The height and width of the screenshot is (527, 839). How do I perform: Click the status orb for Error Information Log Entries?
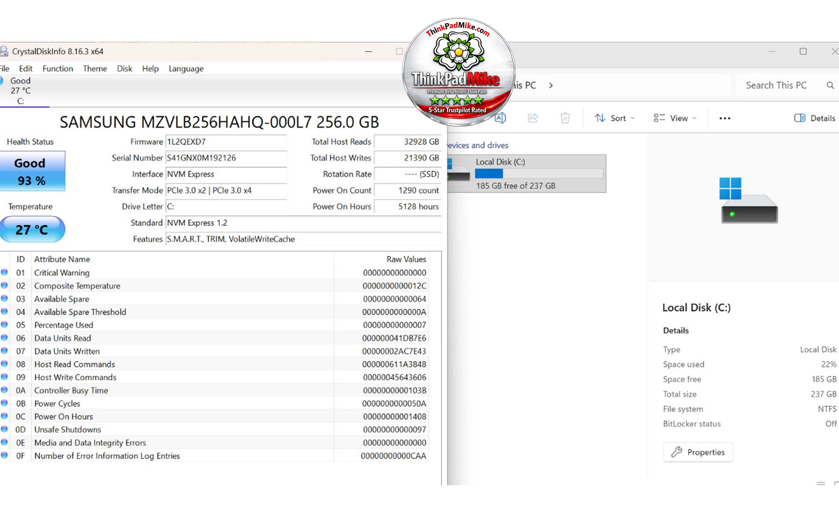5,455
